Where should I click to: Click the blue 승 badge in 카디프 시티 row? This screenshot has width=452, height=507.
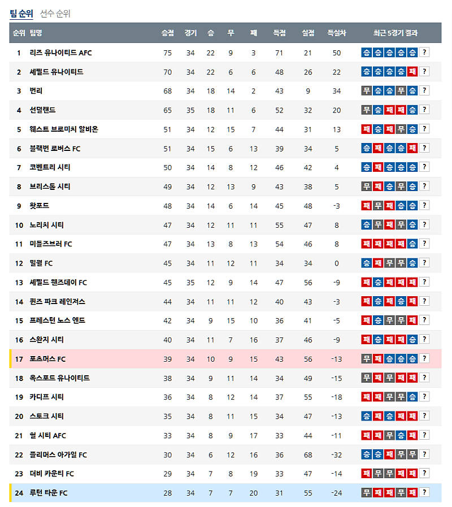412,397
